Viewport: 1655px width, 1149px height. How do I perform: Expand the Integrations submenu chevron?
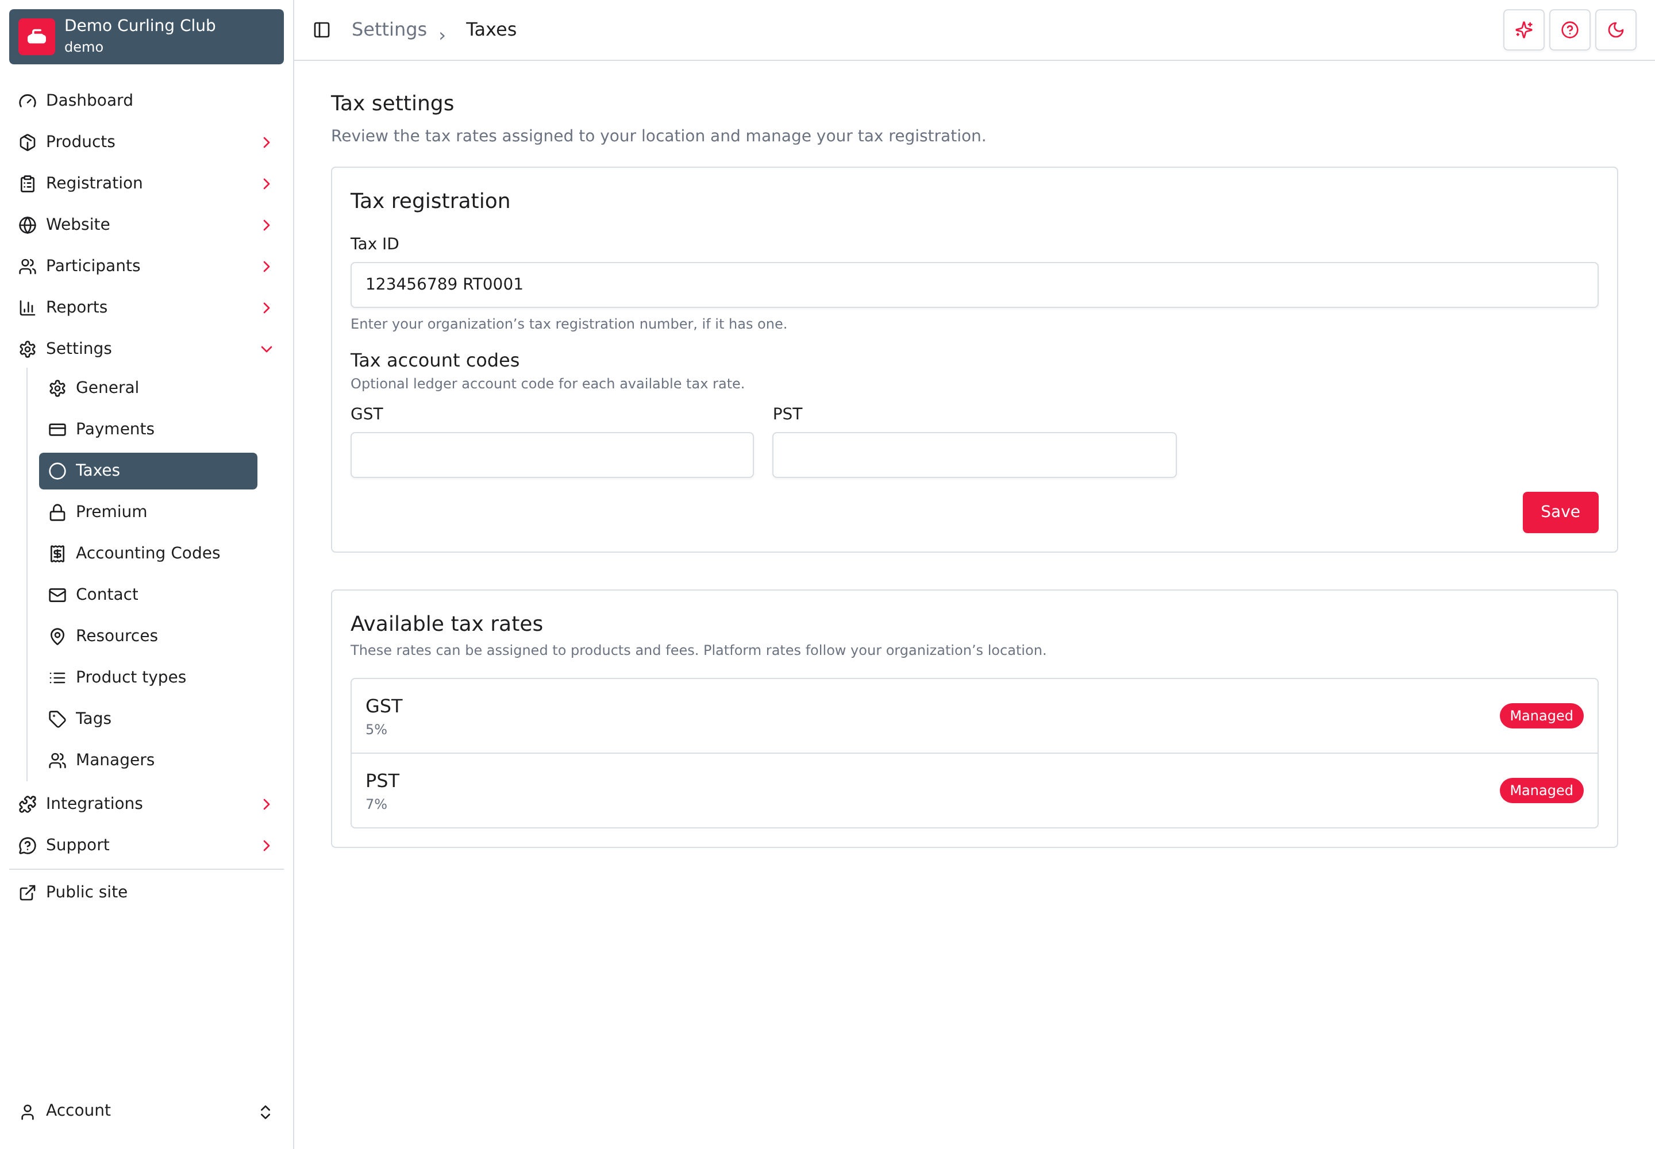(x=267, y=804)
